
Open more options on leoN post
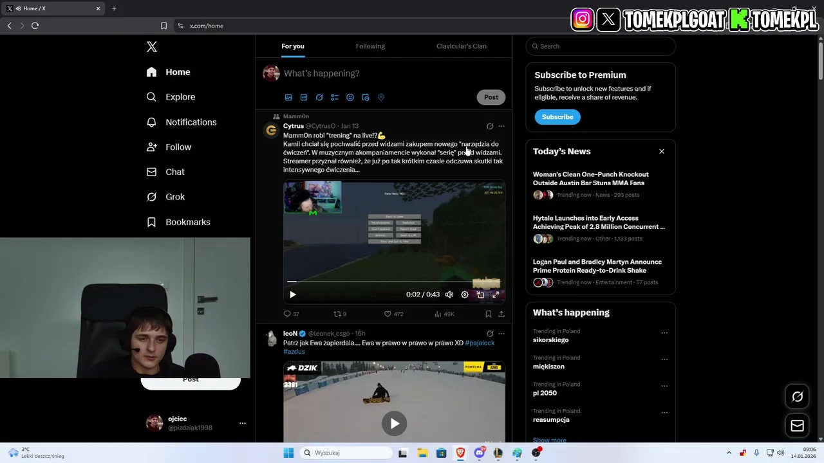pyautogui.click(x=501, y=334)
